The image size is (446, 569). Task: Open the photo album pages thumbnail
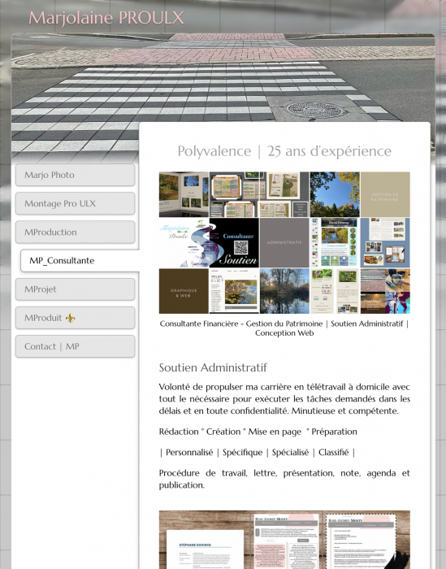click(184, 194)
